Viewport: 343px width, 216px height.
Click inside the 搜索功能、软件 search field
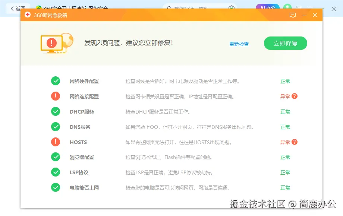point(194,7)
